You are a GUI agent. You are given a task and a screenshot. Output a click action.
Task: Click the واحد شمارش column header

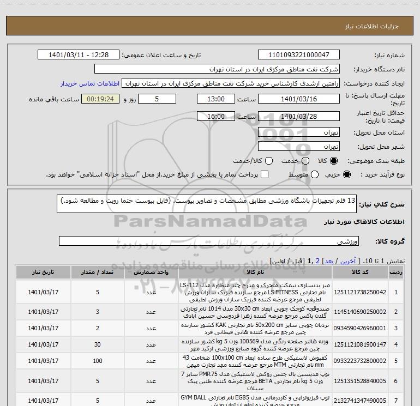pyautogui.click(x=151, y=272)
